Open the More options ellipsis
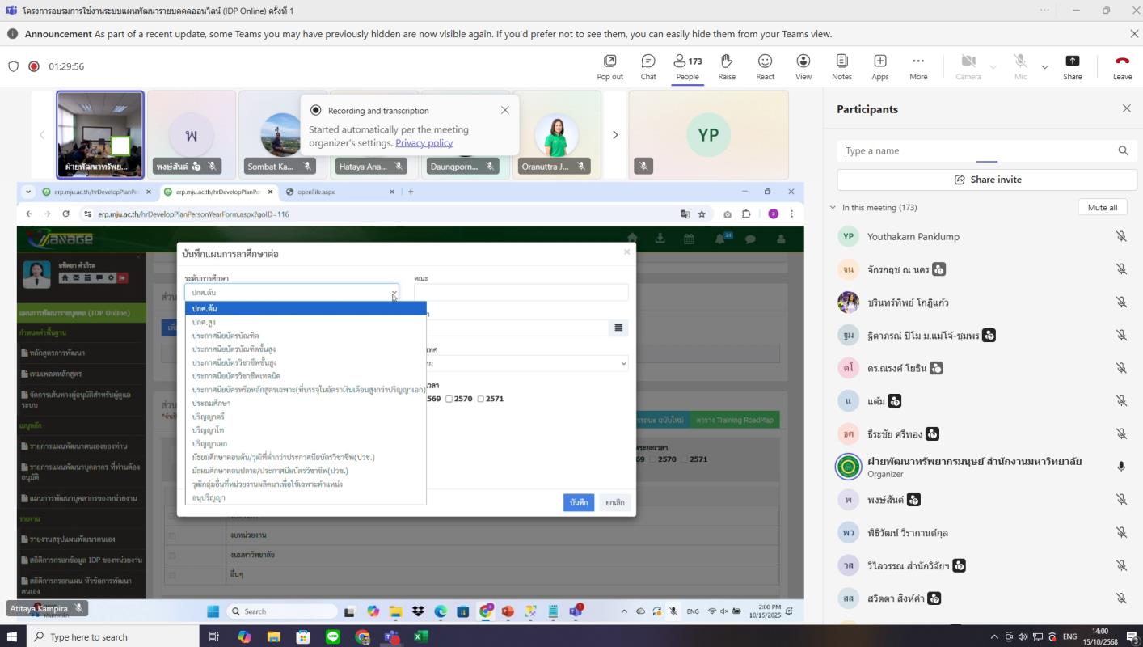 [917, 66]
